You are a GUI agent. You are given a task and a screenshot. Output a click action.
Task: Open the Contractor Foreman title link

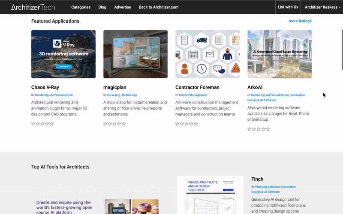coord(197,87)
